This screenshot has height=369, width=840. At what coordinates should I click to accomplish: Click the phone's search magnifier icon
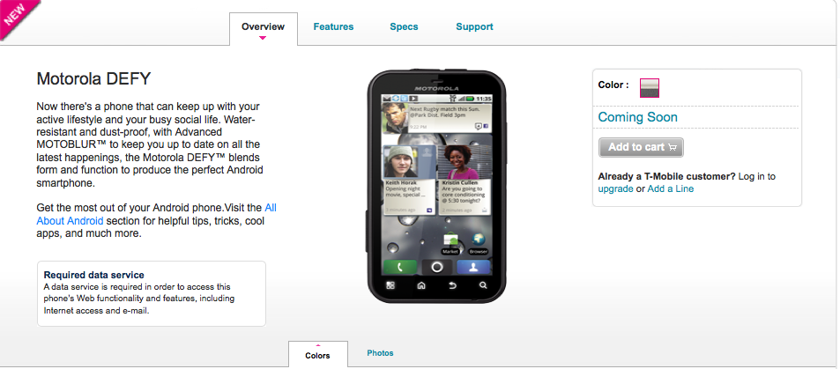(x=483, y=285)
